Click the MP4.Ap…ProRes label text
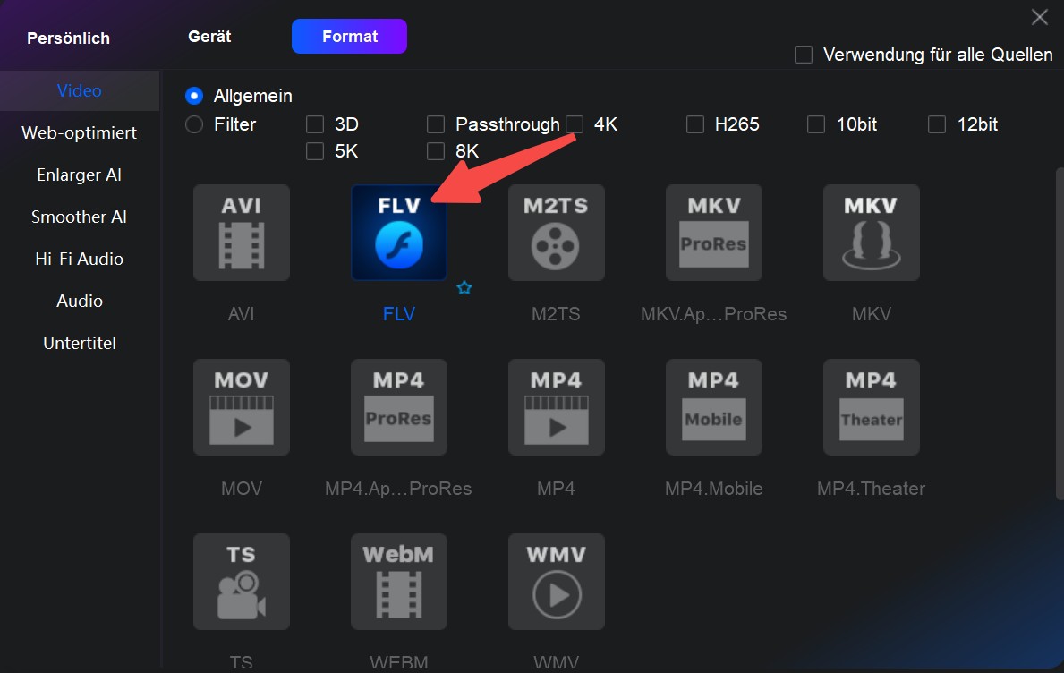The image size is (1064, 673). tap(398, 489)
